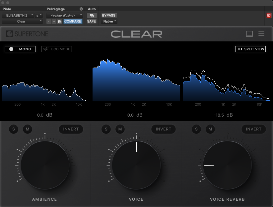Click the Piste header label
The width and height of the screenshot is (273, 207).
[x=7, y=9]
